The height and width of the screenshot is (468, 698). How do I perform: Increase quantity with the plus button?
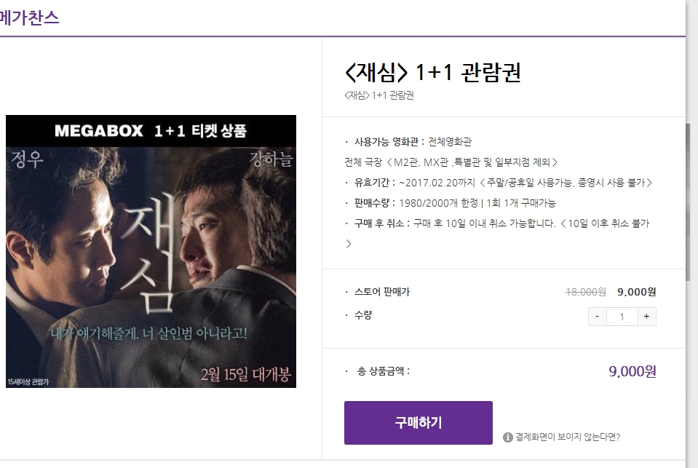point(646,317)
